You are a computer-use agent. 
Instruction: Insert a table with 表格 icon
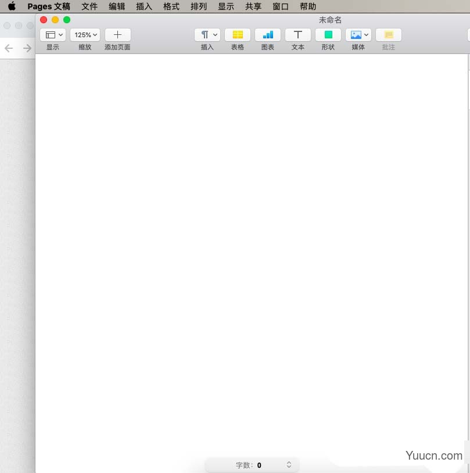238,35
